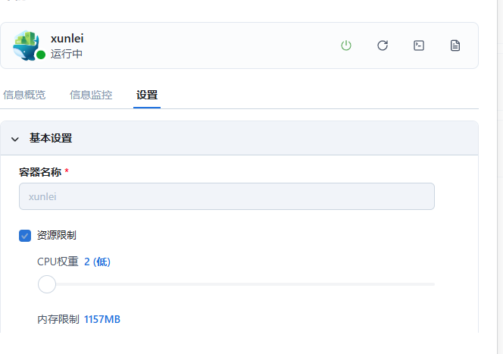Click the green running status dot
The width and height of the screenshot is (503, 354).
(x=41, y=55)
